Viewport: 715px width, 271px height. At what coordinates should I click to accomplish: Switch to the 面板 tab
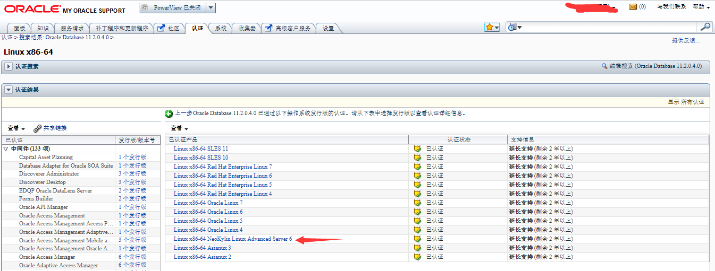pos(20,28)
